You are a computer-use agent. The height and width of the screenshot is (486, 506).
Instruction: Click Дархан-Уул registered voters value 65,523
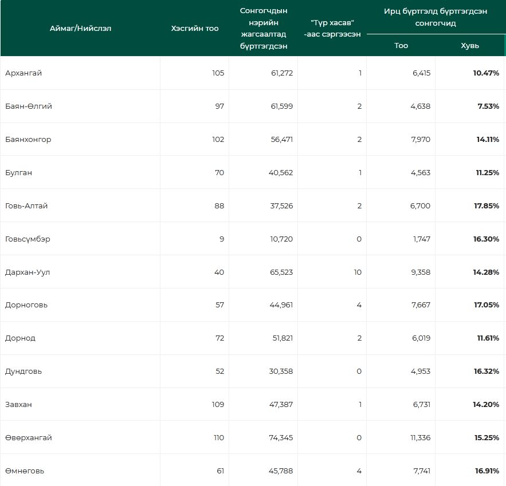point(281,272)
